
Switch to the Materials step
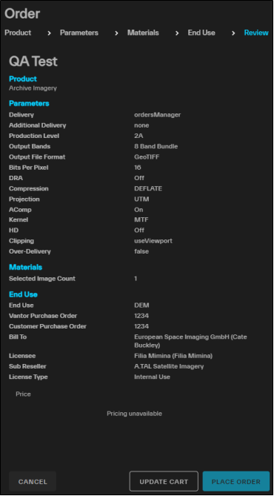click(x=143, y=33)
